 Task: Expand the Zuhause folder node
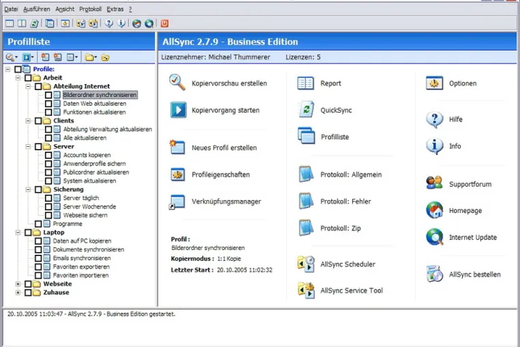(18, 292)
